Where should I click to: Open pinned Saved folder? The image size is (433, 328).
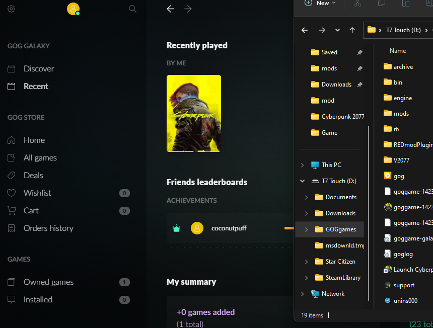coord(329,52)
